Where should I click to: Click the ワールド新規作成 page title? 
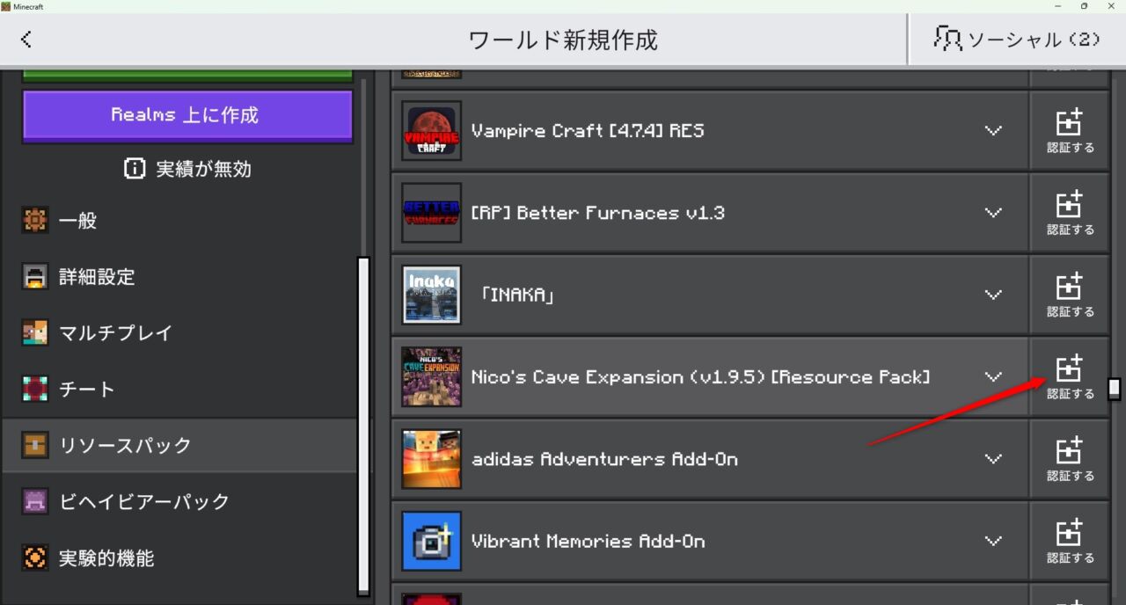tap(563, 40)
